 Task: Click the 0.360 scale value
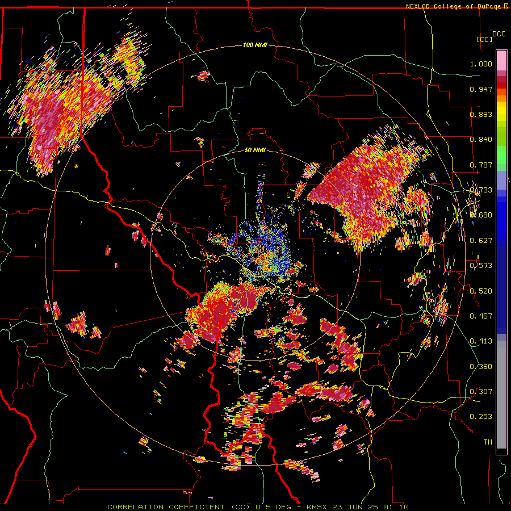[x=481, y=367]
